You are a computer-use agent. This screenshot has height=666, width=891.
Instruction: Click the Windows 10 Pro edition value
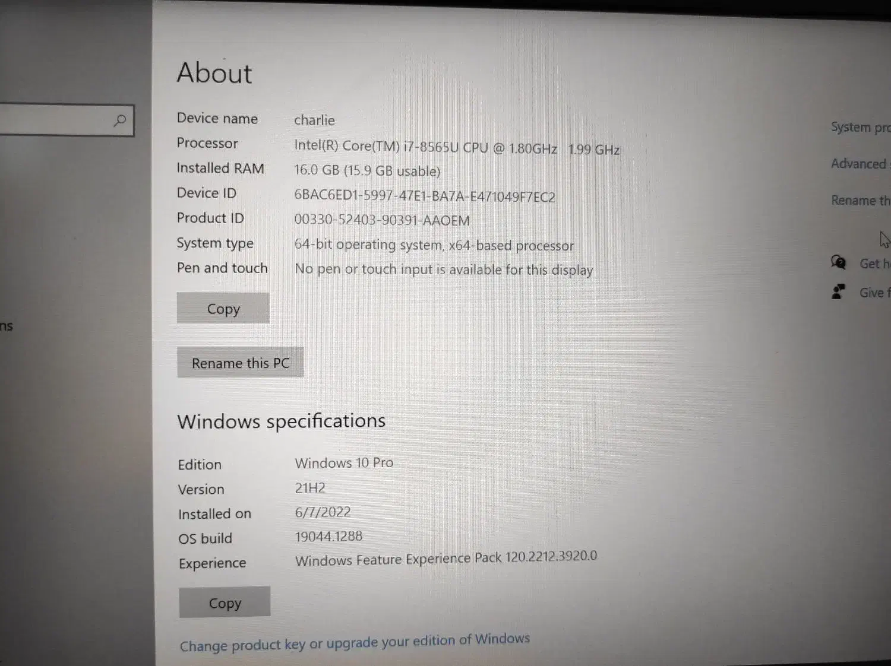pyautogui.click(x=344, y=463)
